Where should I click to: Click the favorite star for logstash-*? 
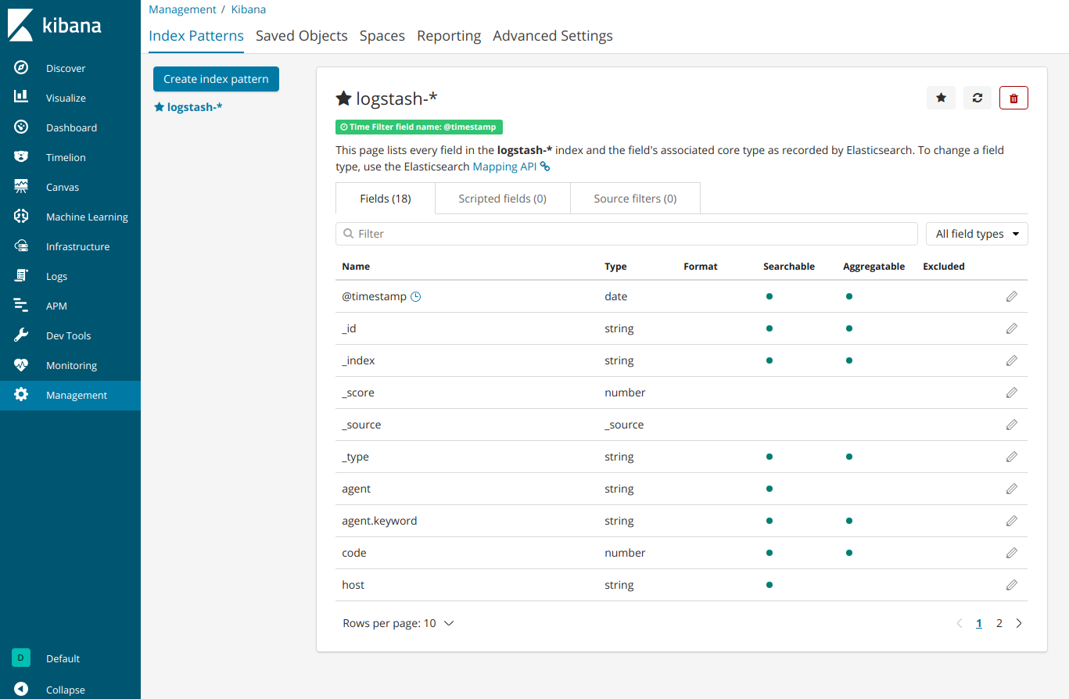[941, 97]
